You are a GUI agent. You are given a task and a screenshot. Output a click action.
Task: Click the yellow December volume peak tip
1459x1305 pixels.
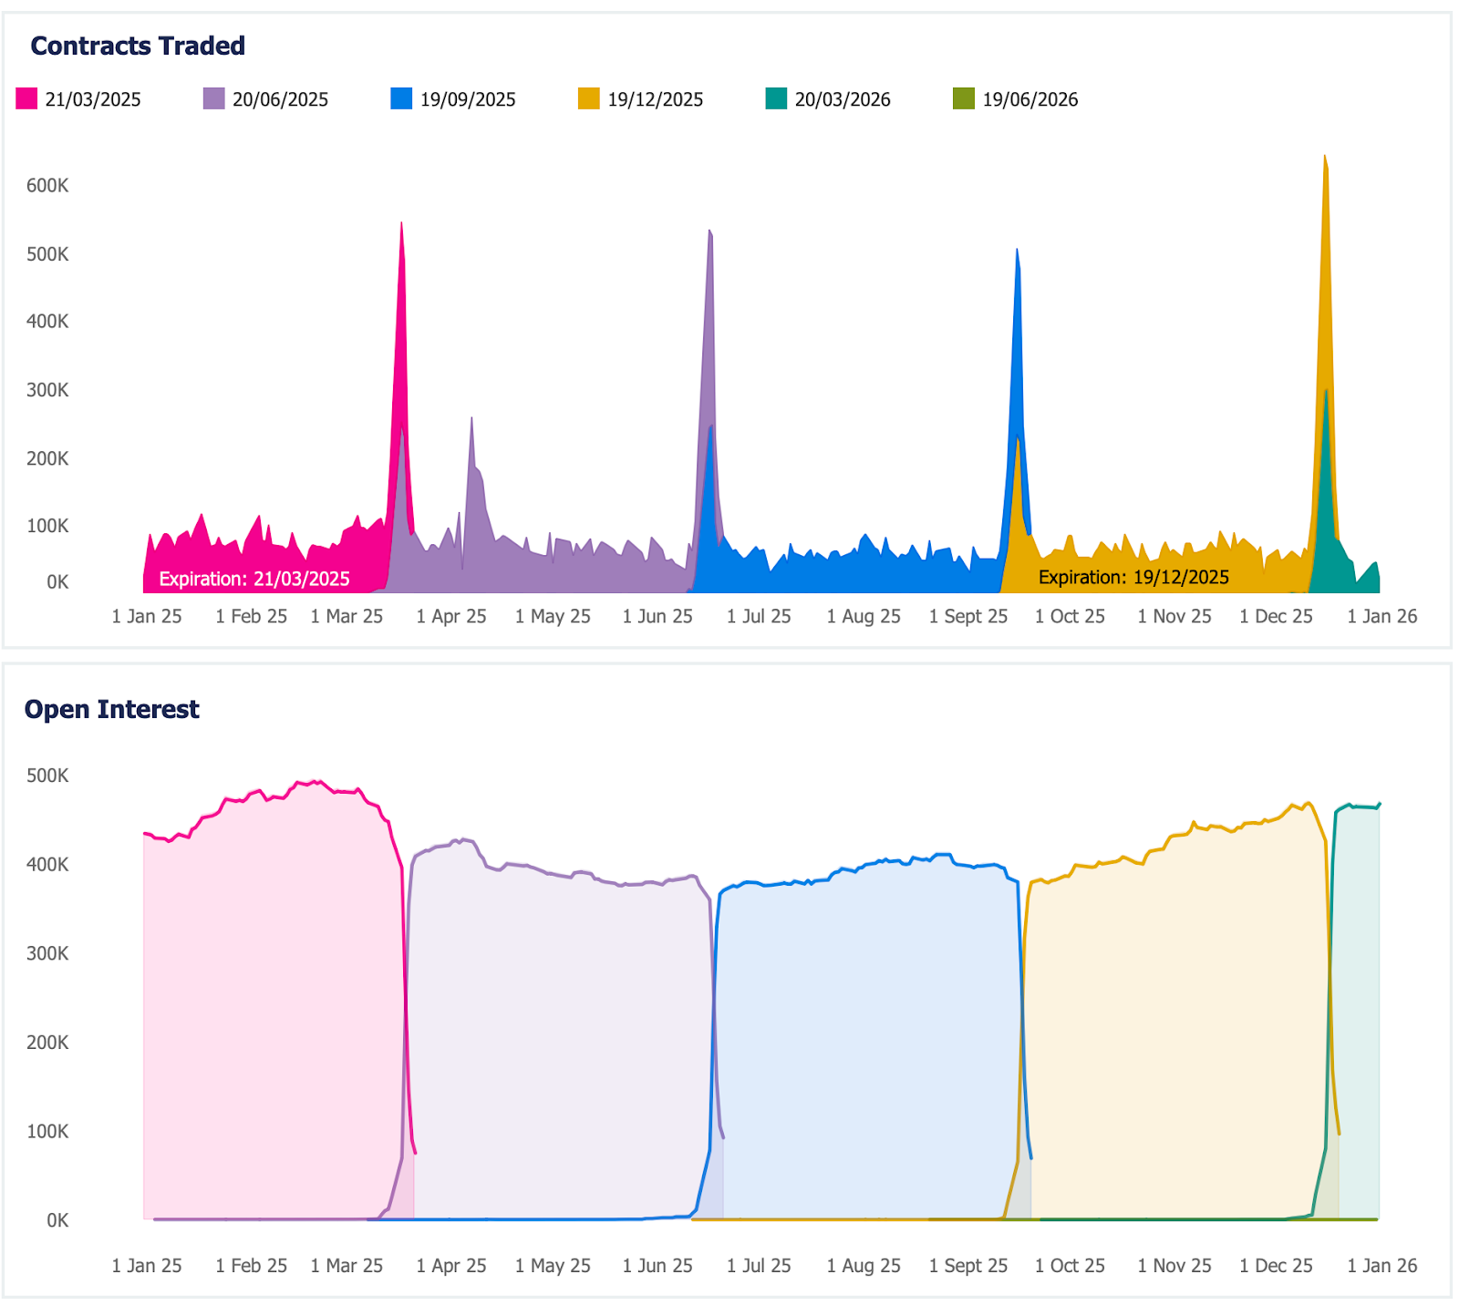(x=1325, y=159)
